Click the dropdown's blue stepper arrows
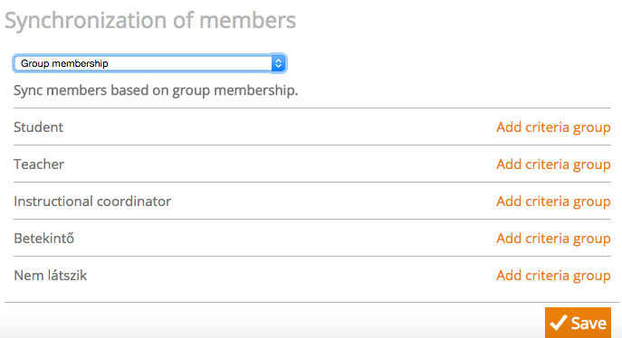The width and height of the screenshot is (622, 338). click(x=278, y=63)
